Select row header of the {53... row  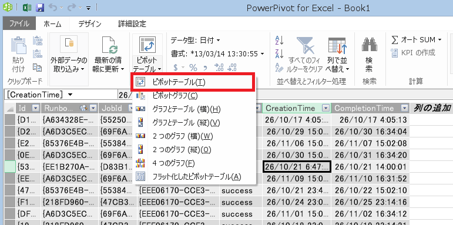point(9,167)
